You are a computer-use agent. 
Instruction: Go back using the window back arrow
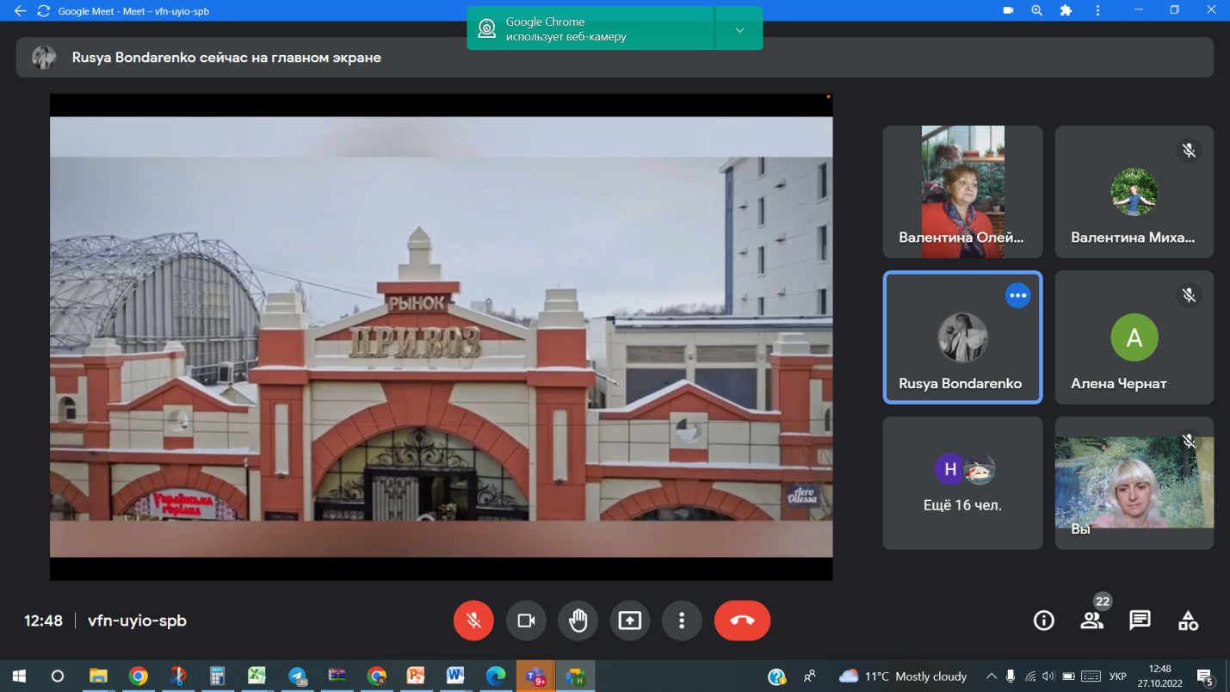(x=20, y=11)
